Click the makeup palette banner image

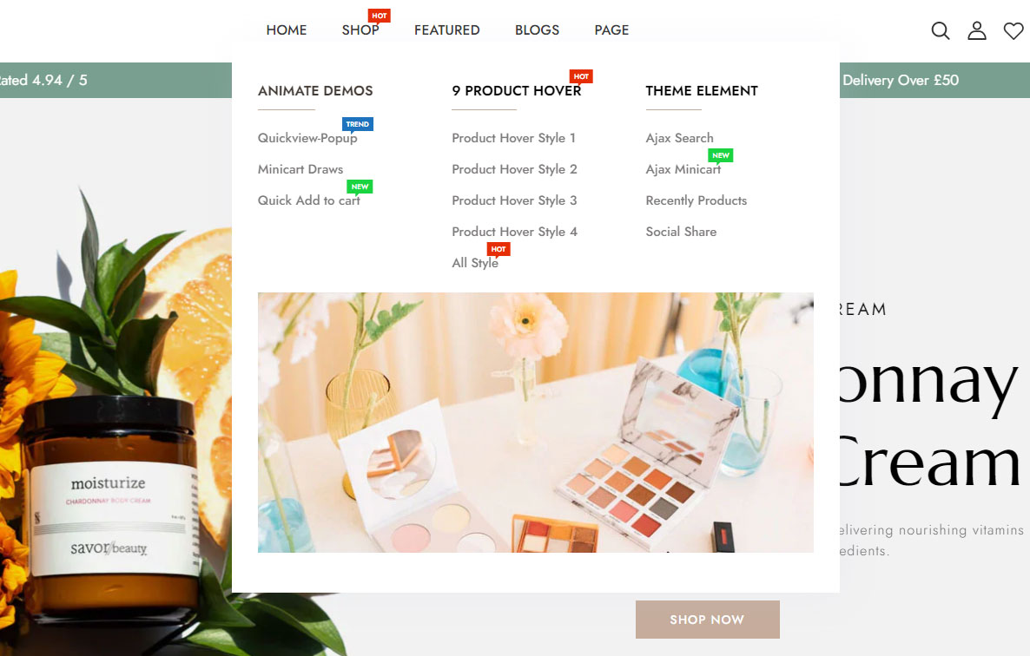click(535, 423)
